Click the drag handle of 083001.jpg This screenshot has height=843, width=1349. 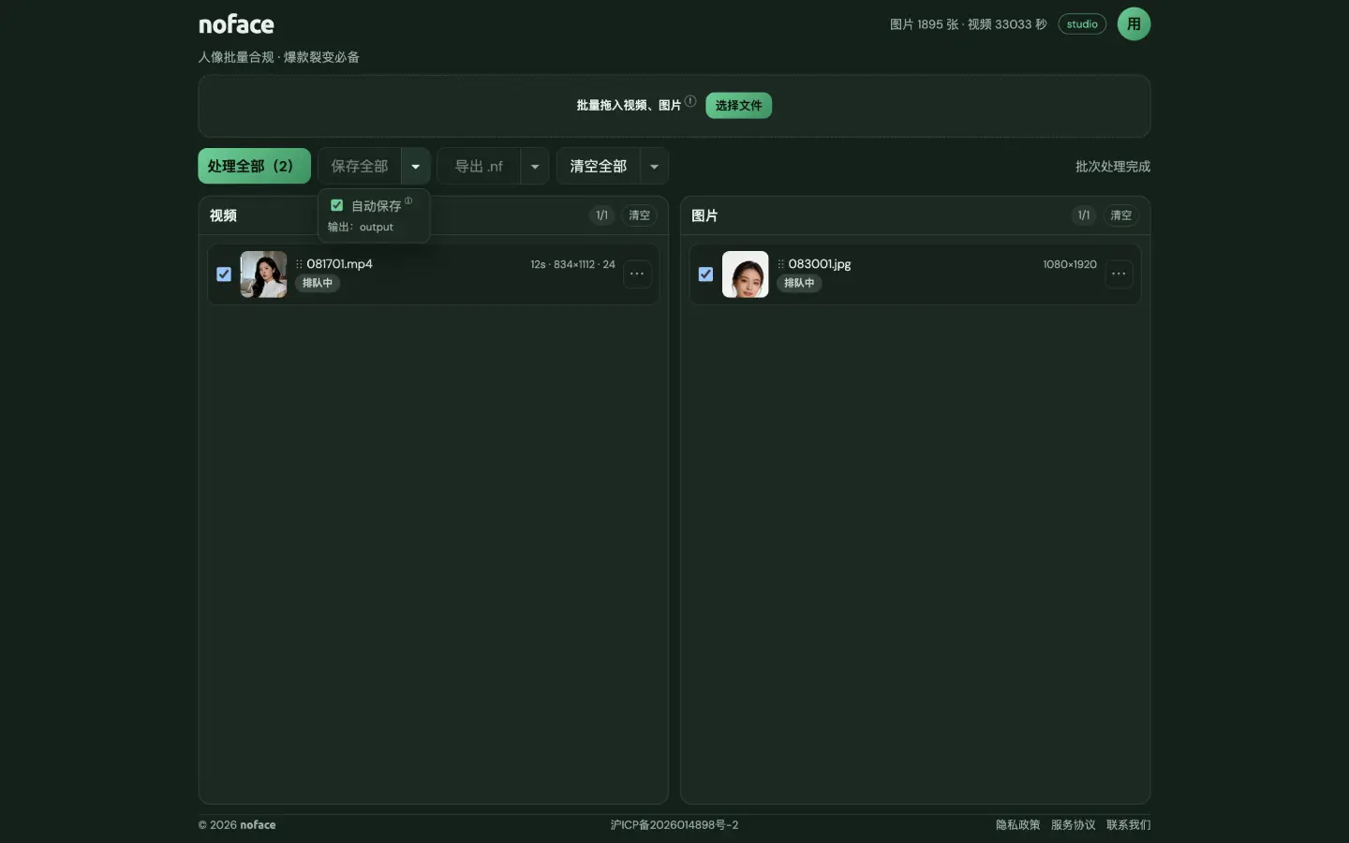pos(780,264)
